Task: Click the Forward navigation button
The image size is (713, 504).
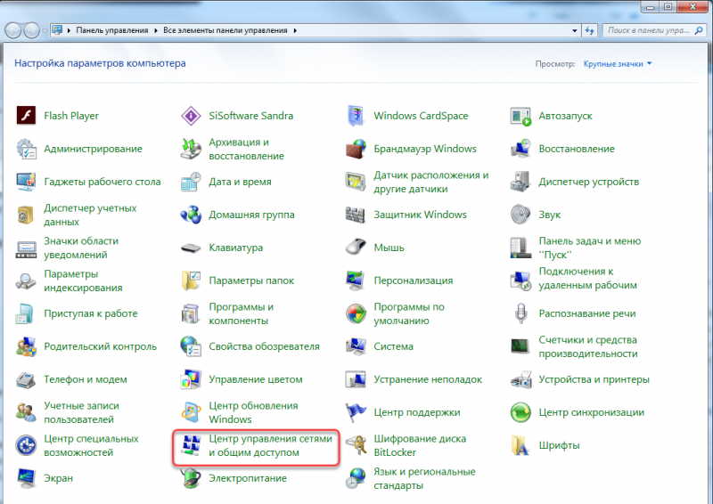Action: pyautogui.click(x=31, y=30)
